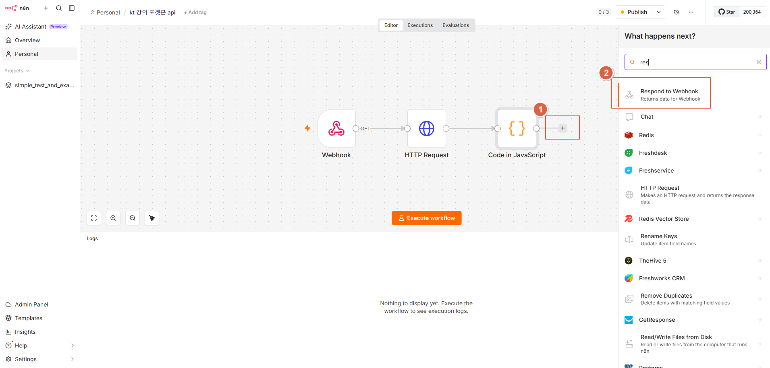The image size is (770, 368).
Task: Click the Add tag link
Action: (x=195, y=12)
